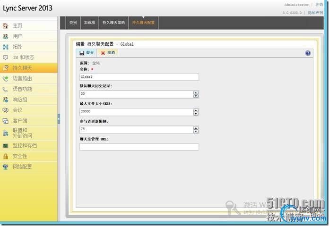
Task: Select 持久聊天 in the sidebar
Action: tap(28, 68)
